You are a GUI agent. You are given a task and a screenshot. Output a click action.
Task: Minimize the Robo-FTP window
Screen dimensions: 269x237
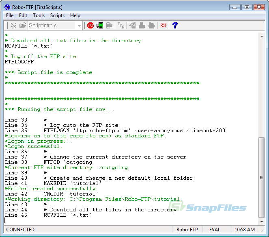(x=235, y=7)
